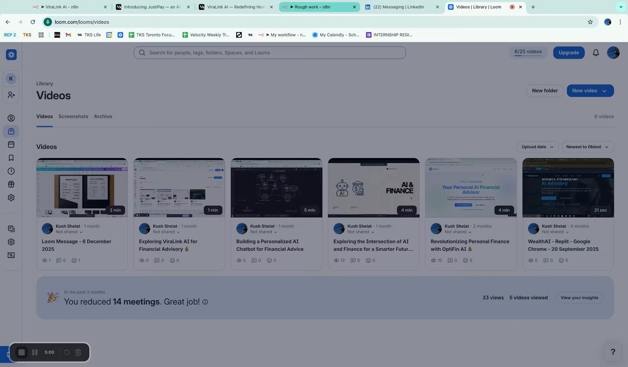Switch to the Rough work - n8n browser tab
628x367 pixels.
click(318, 7)
